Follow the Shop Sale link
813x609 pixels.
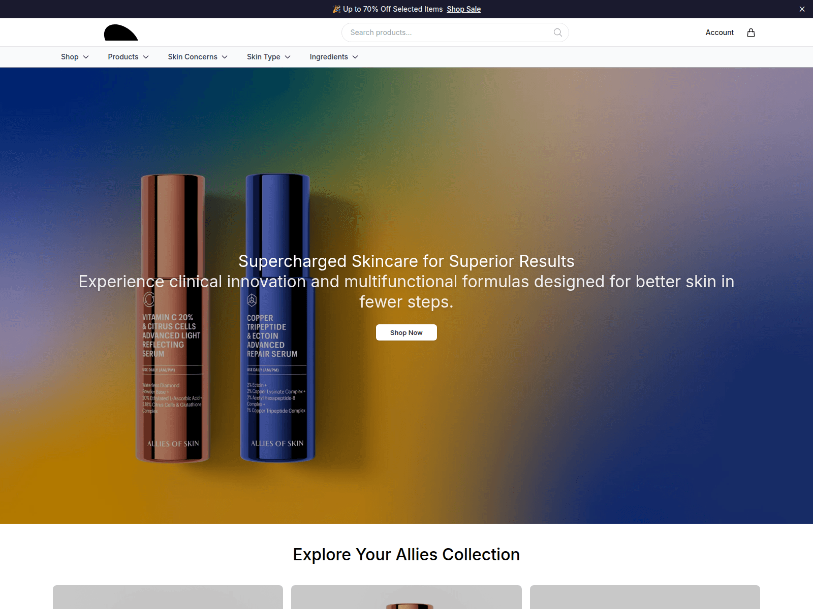click(x=463, y=9)
